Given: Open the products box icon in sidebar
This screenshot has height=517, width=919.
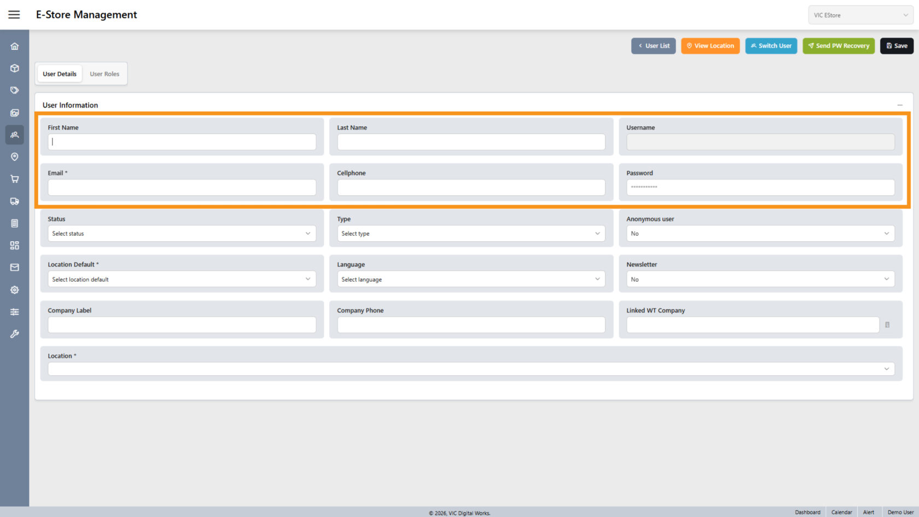Looking at the screenshot, I should [15, 68].
